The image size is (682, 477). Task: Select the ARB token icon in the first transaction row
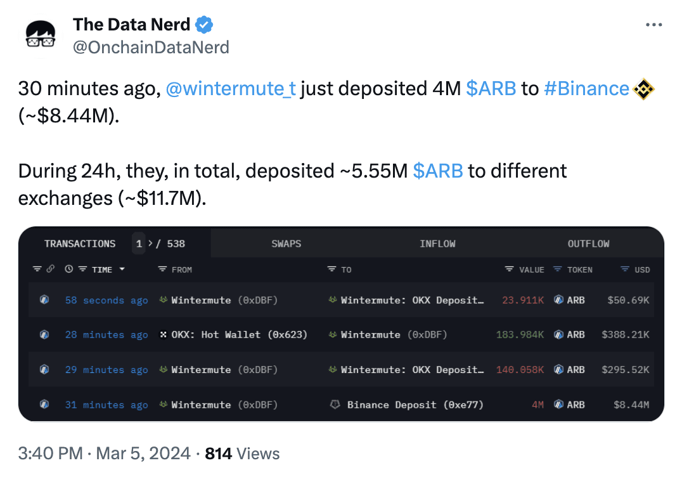click(558, 299)
